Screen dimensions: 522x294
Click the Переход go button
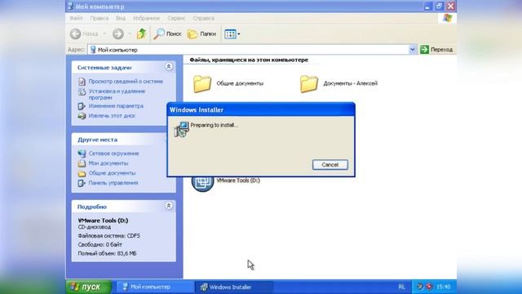click(x=436, y=50)
